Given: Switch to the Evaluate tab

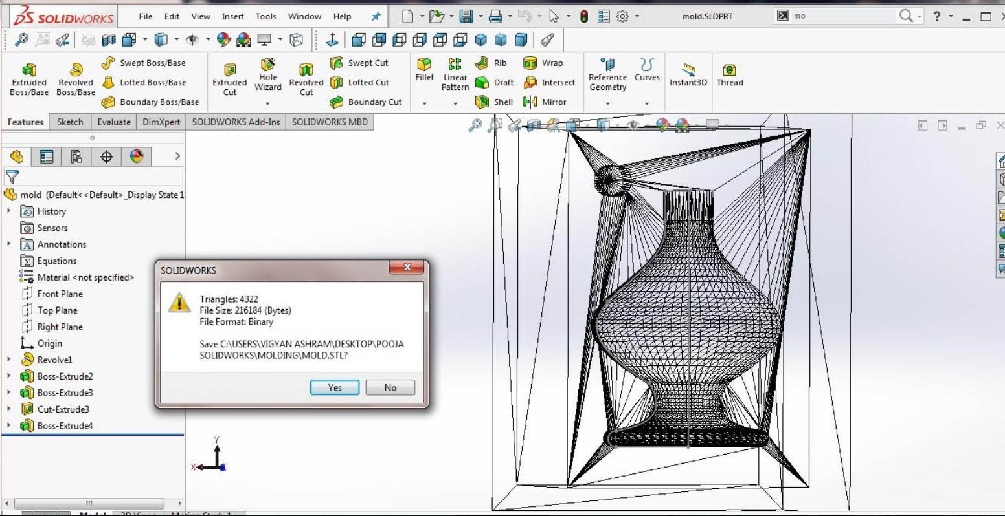Looking at the screenshot, I should 114,122.
